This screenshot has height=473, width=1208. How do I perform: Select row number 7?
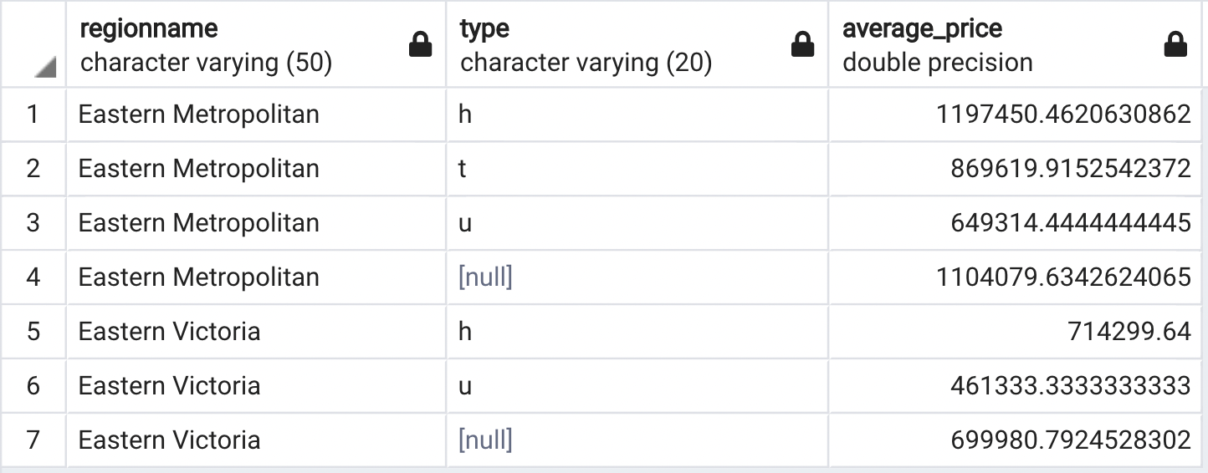click(33, 440)
